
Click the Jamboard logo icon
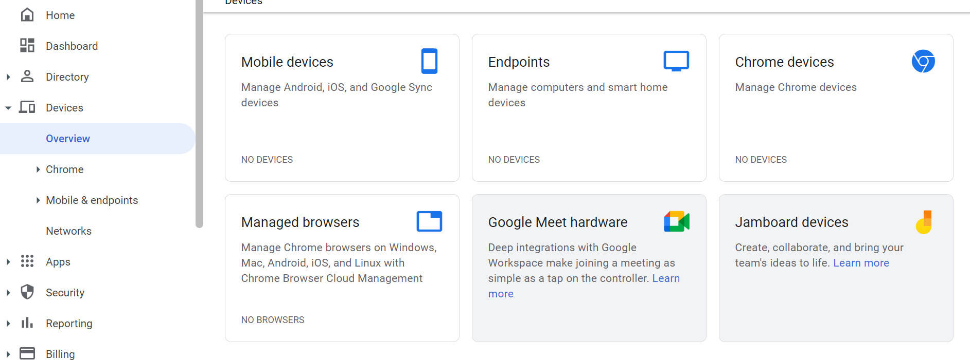click(924, 222)
